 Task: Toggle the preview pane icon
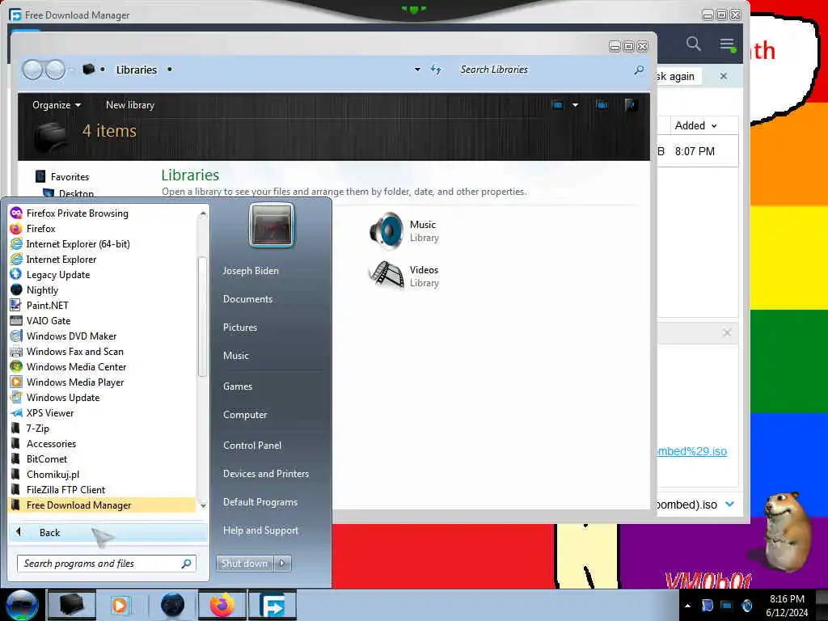[x=602, y=105]
